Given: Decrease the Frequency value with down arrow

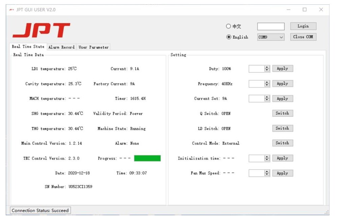Looking at the screenshot, I should pyautogui.click(x=267, y=85).
